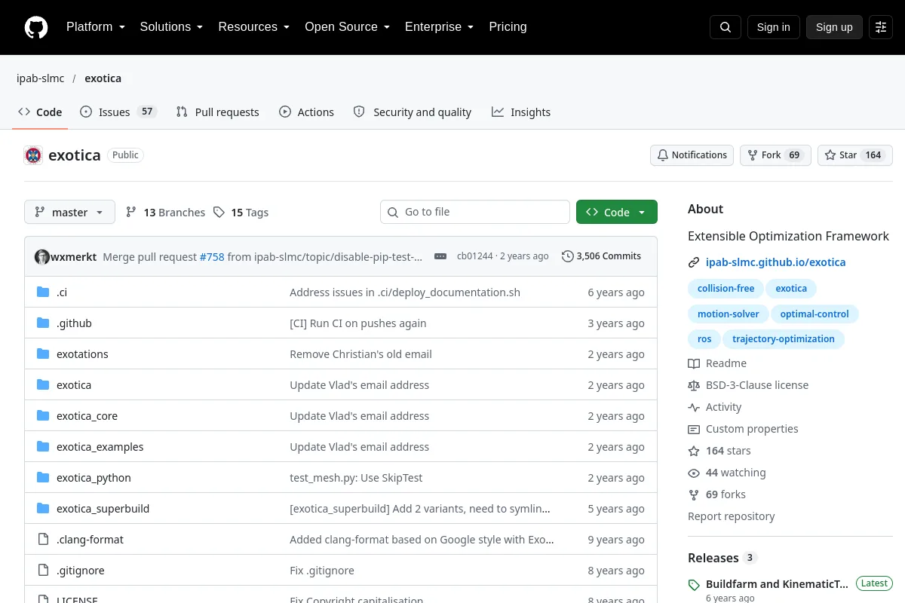
Task: Go to GitHub home via the Octocat logo
Action: pyautogui.click(x=35, y=27)
